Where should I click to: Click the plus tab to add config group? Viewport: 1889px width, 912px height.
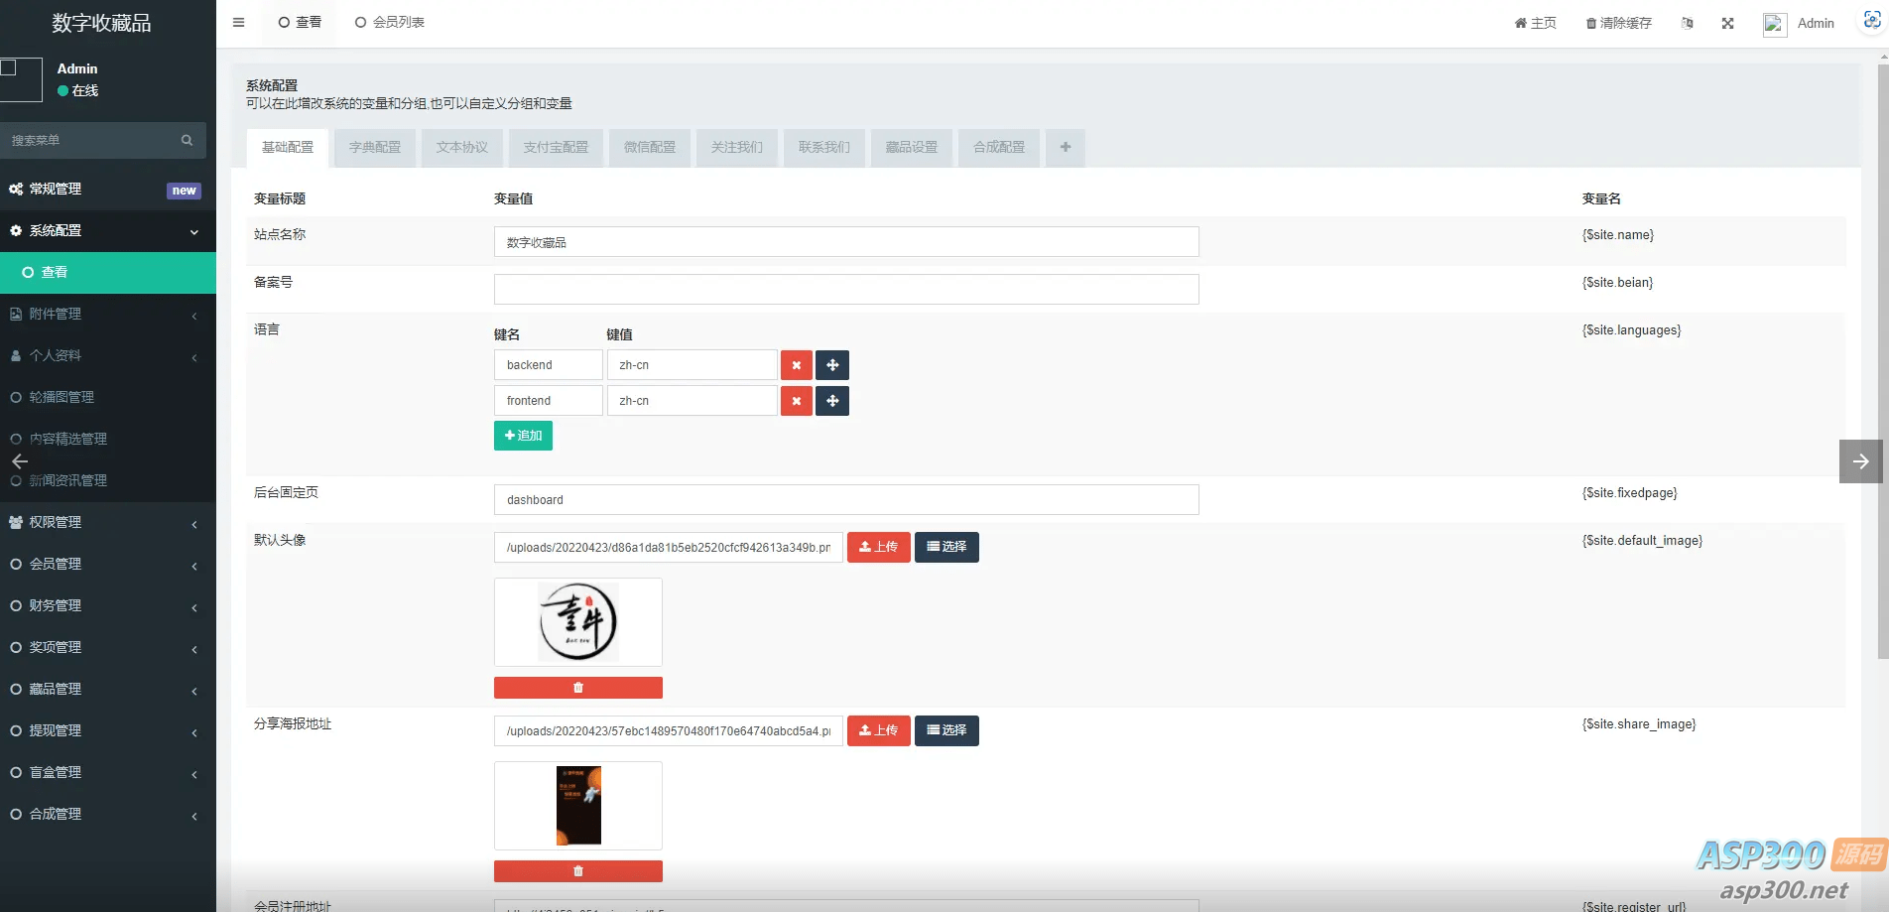pyautogui.click(x=1066, y=147)
